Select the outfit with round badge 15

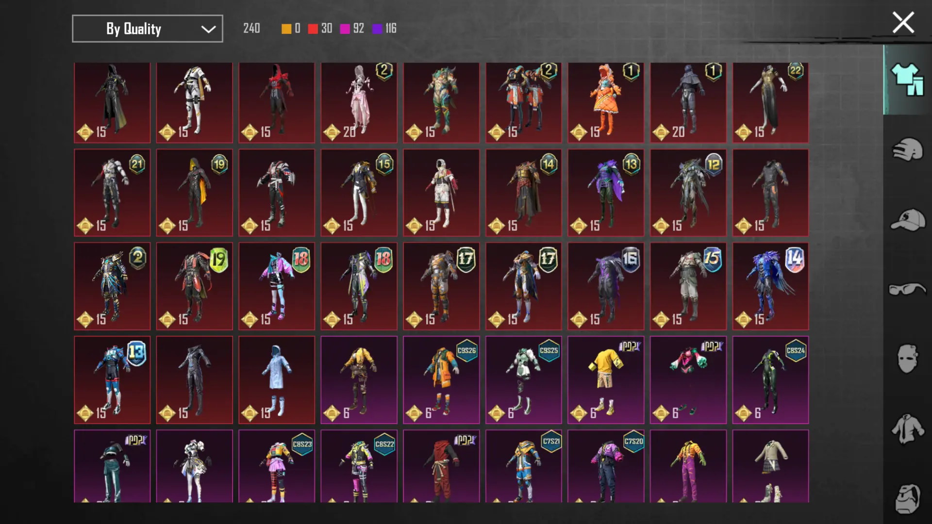click(x=359, y=193)
